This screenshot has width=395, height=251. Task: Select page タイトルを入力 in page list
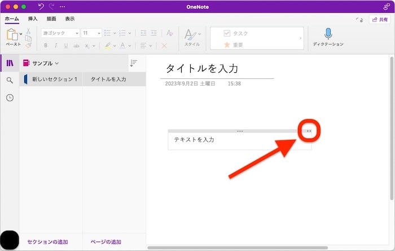[x=115, y=79]
